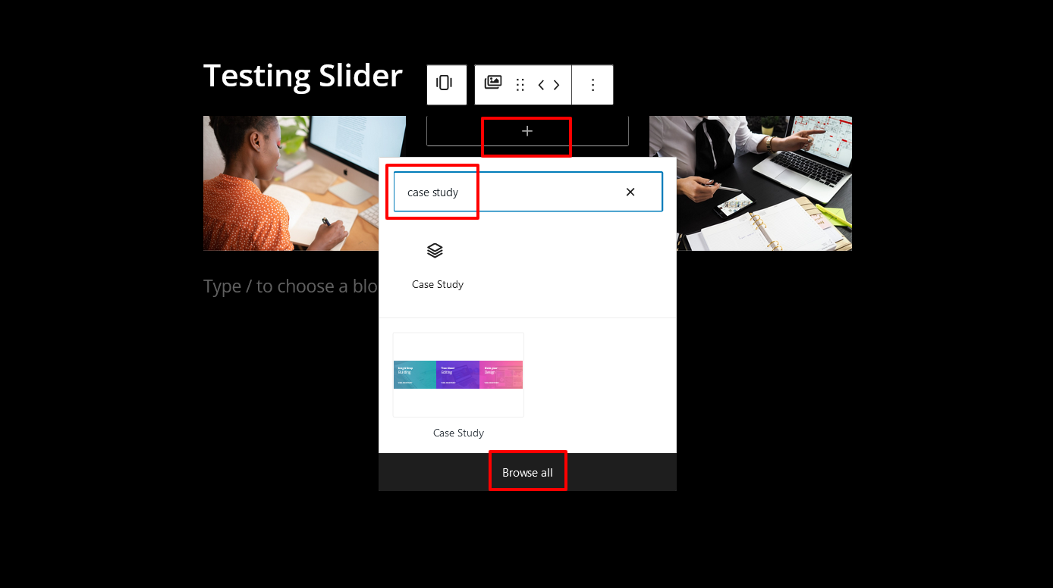This screenshot has width=1053, height=588.
Task: Click the 'Testing Slider' page title
Action: 303,77
